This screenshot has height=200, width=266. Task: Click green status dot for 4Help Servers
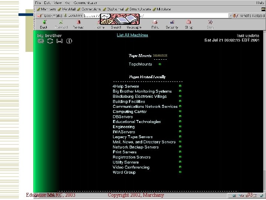click(180, 86)
